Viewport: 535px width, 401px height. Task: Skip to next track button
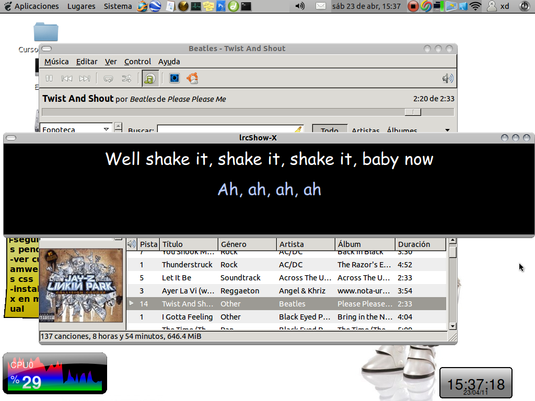85,79
